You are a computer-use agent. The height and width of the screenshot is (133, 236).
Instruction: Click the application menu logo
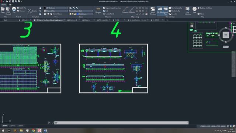pos(1,1)
